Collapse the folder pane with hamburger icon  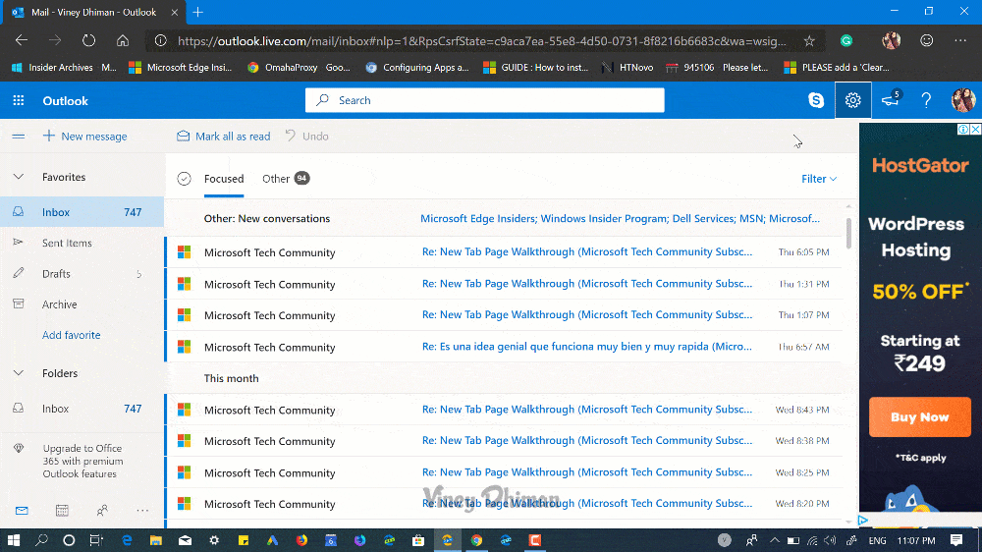pos(19,136)
